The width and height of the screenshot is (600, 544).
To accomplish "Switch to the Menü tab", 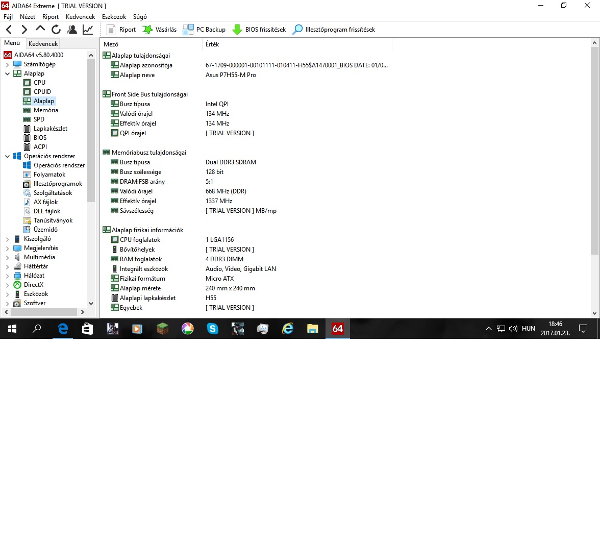I will (12, 43).
